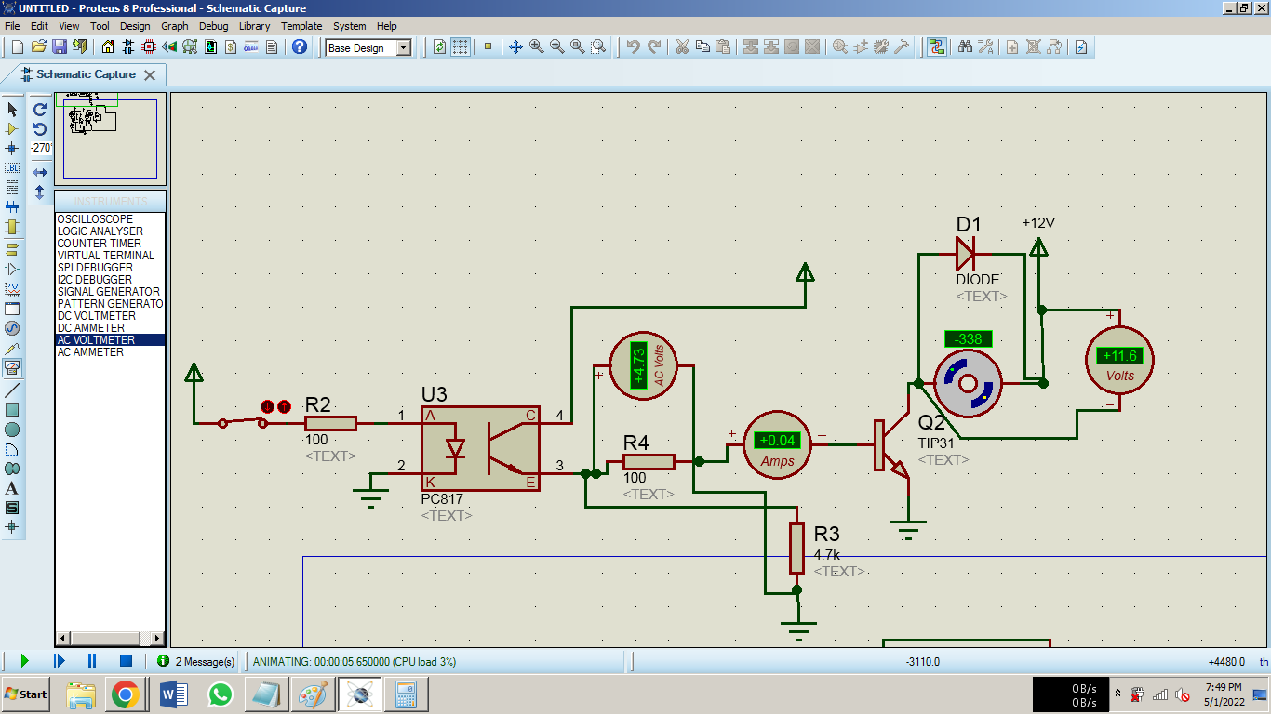Click the rotation angle input field
The width and height of the screenshot is (1271, 714).
tap(41, 149)
